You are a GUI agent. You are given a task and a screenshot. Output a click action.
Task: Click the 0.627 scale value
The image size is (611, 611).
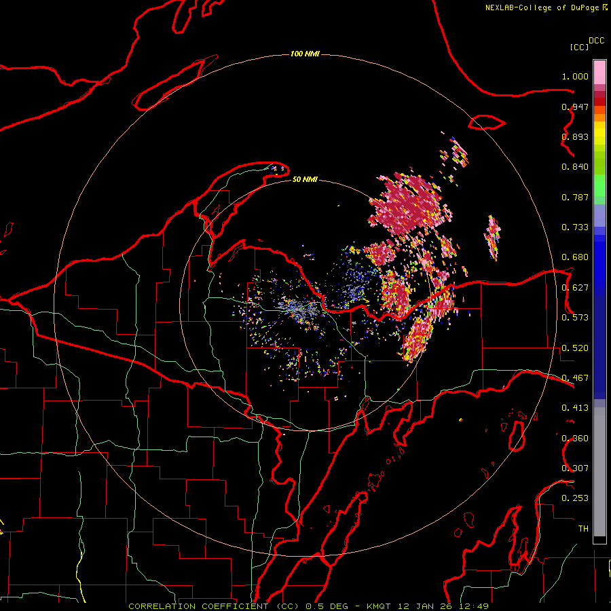pos(575,288)
